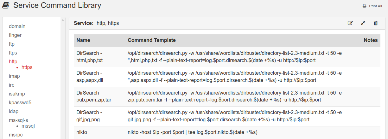Select the imap service
388x139 pixels.
pyautogui.click(x=14, y=76)
